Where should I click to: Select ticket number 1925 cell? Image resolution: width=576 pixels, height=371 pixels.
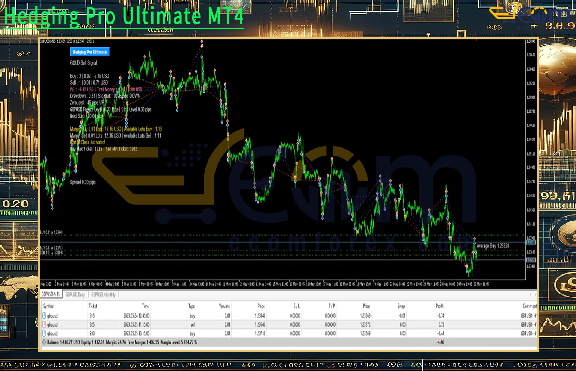(x=92, y=324)
